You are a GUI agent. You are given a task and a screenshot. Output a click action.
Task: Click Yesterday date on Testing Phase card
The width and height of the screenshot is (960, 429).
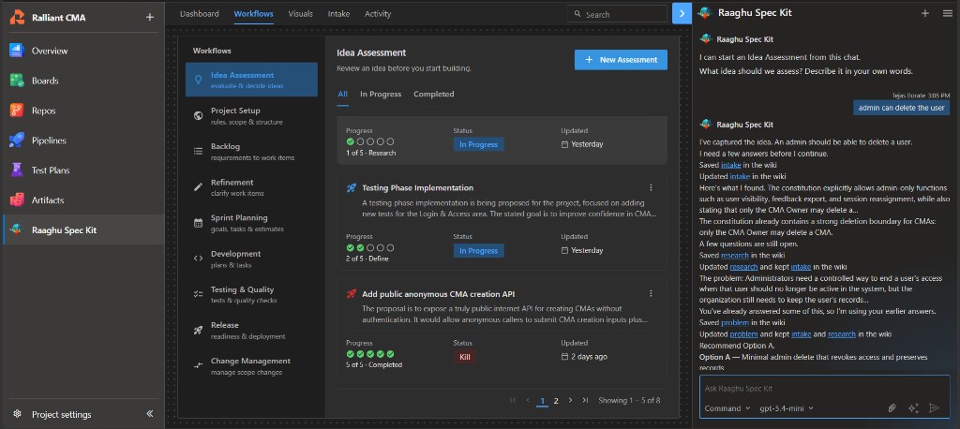(582, 251)
